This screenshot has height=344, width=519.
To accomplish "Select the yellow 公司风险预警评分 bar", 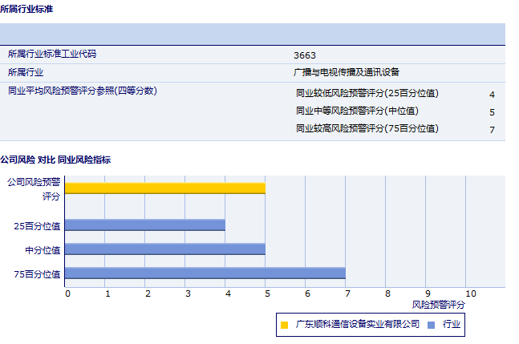I will click(165, 188).
